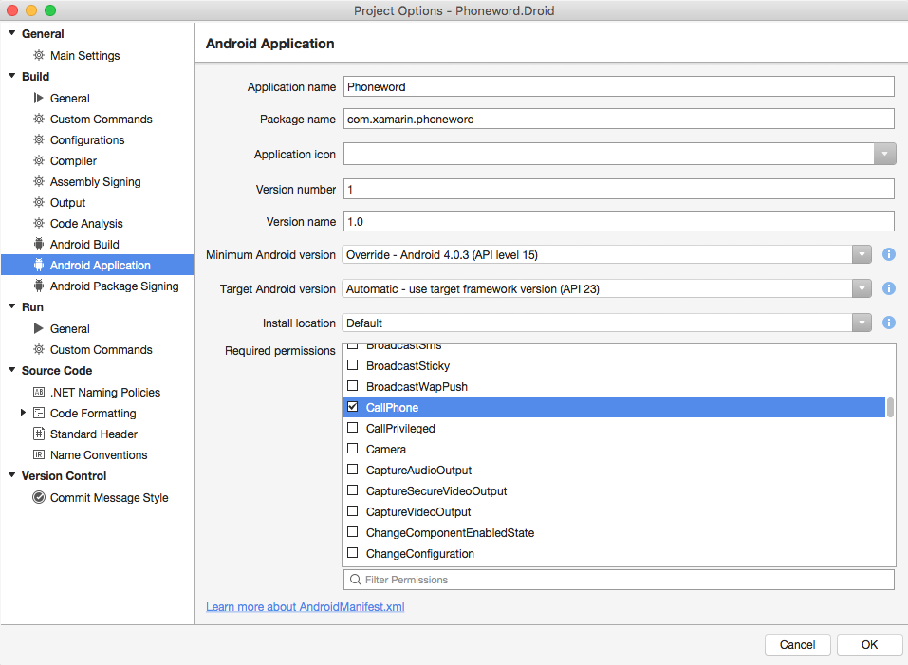Viewport: 908px width, 665px height.
Task: Click the Android Package Signing robot icon
Action: [39, 286]
